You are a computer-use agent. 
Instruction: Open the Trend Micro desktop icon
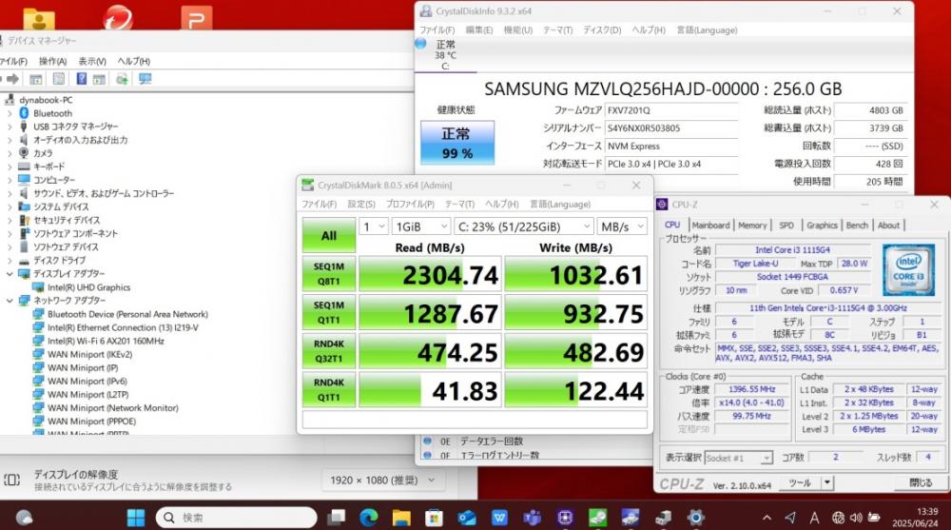click(118, 17)
